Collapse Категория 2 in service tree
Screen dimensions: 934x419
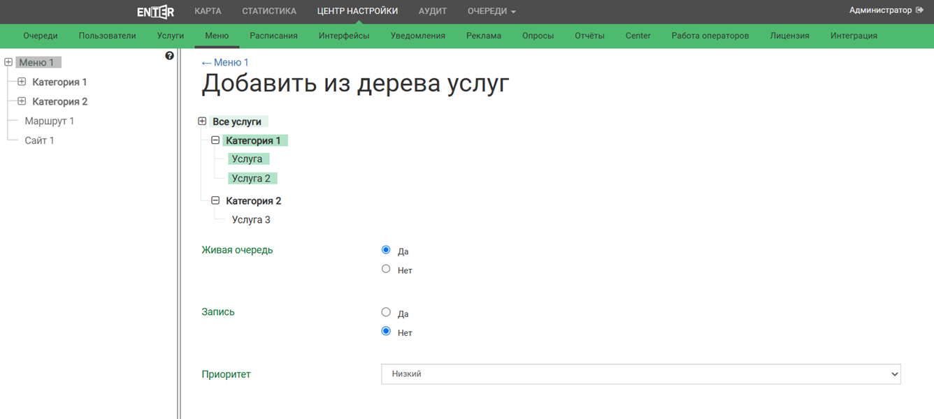pos(215,200)
